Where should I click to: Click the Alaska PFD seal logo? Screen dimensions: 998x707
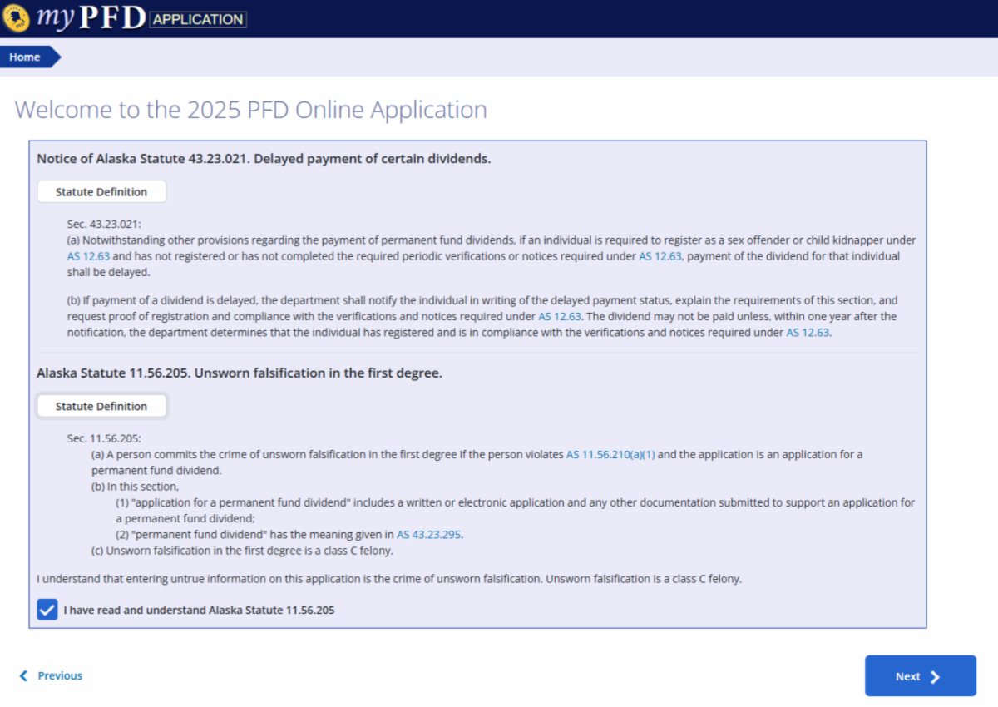(16, 17)
